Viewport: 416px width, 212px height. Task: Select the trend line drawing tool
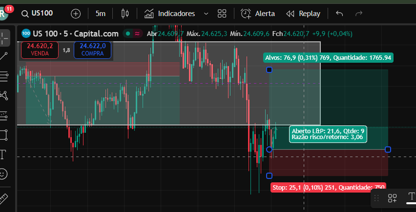click(4, 56)
